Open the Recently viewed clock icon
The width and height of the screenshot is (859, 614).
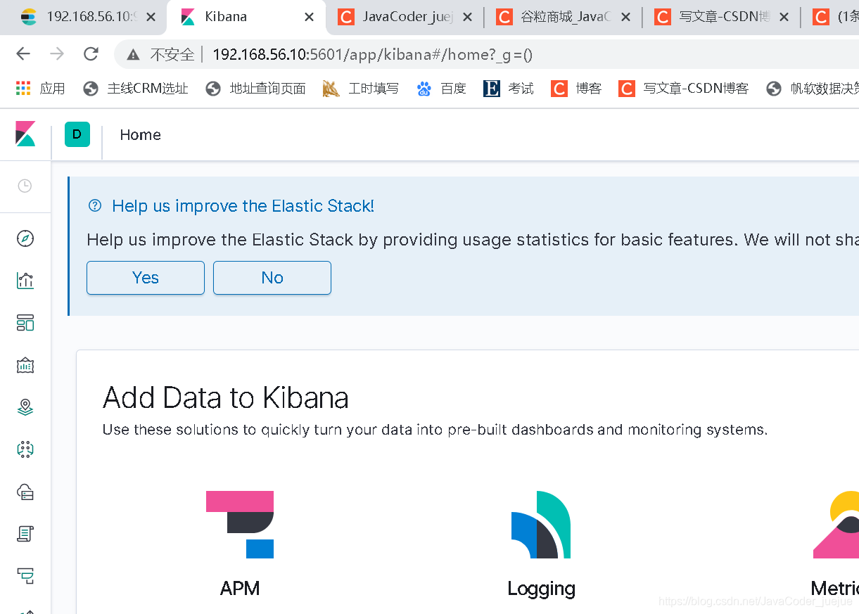click(x=25, y=186)
